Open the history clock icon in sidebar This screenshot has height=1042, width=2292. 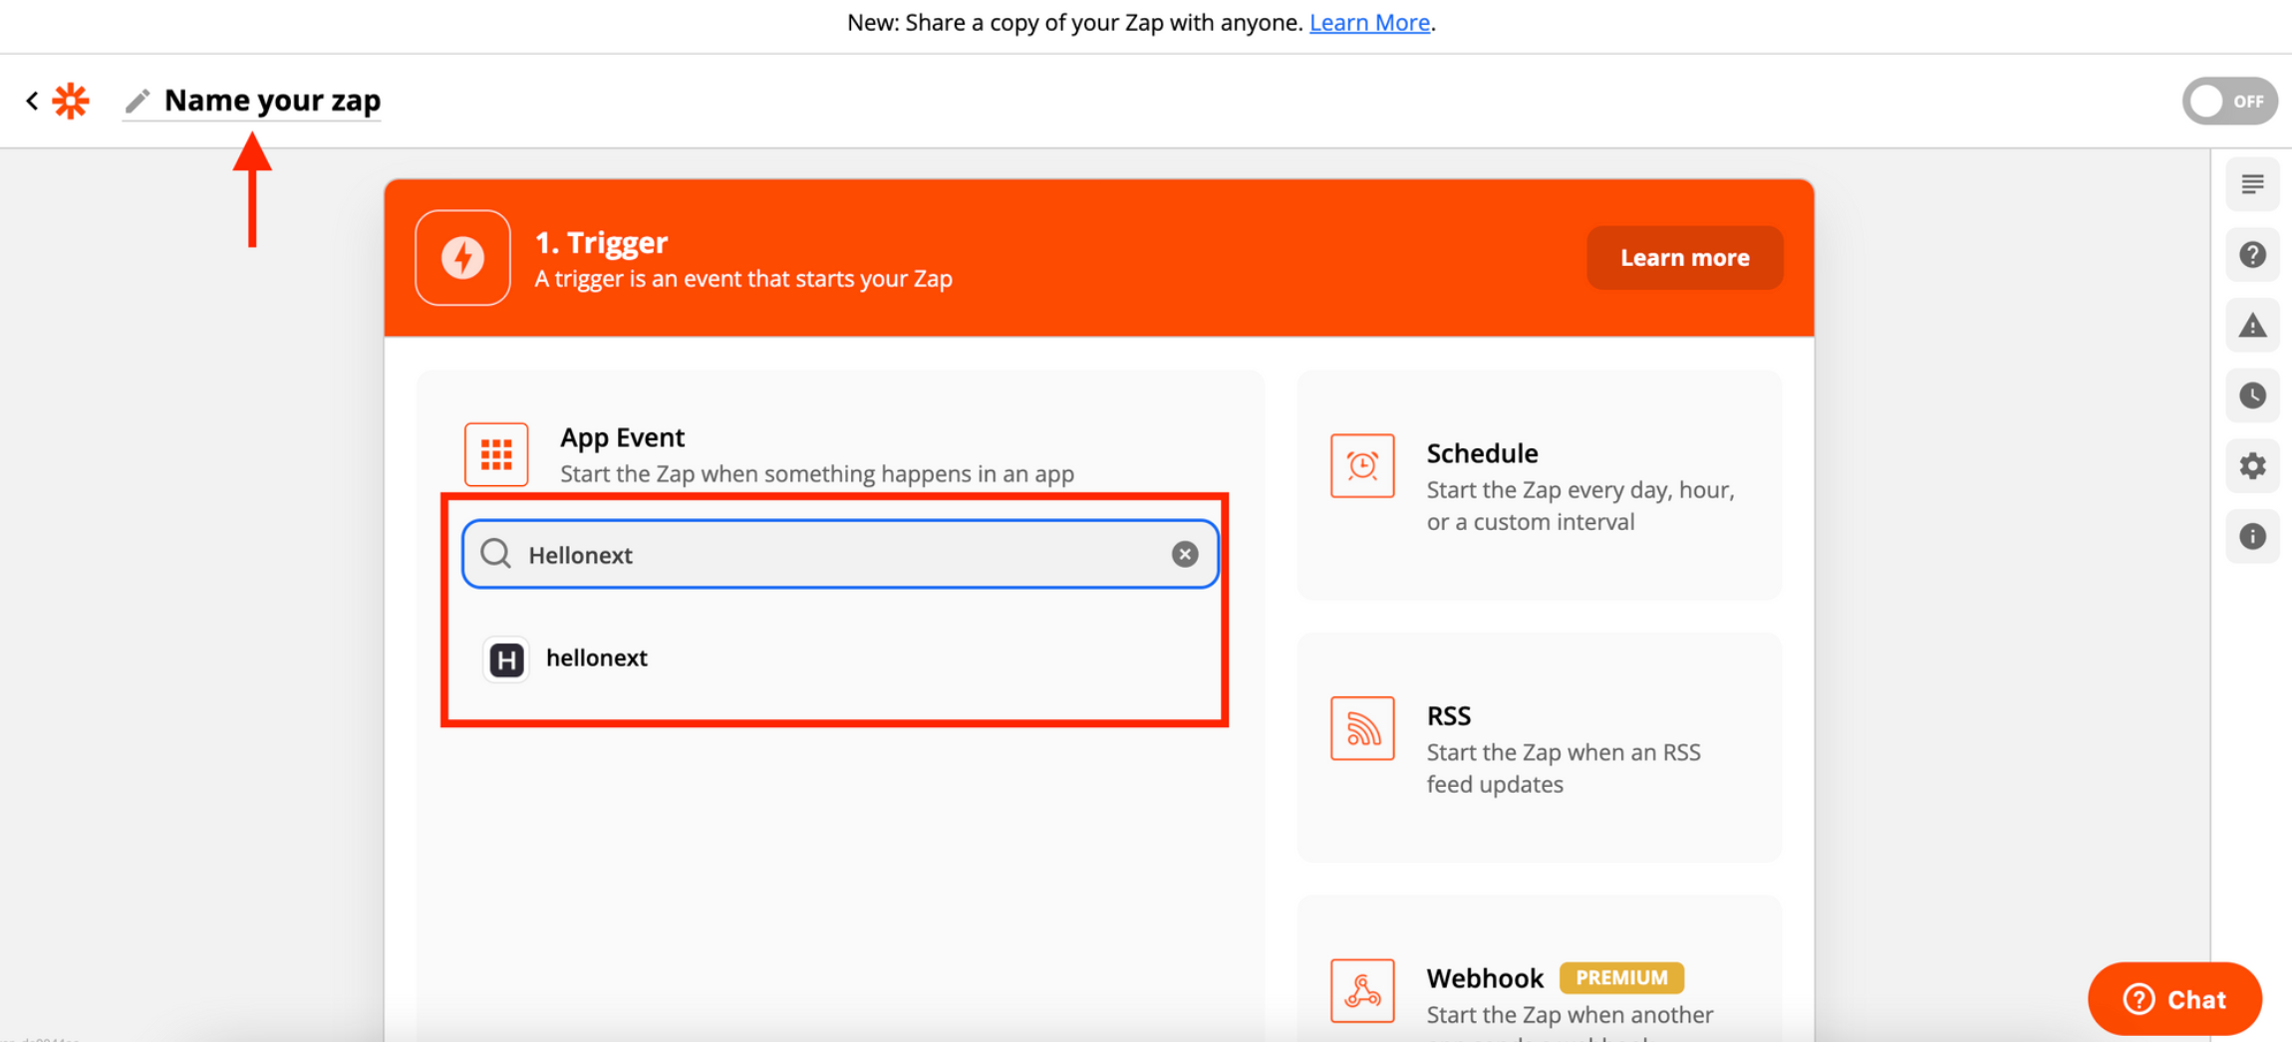click(x=2252, y=395)
